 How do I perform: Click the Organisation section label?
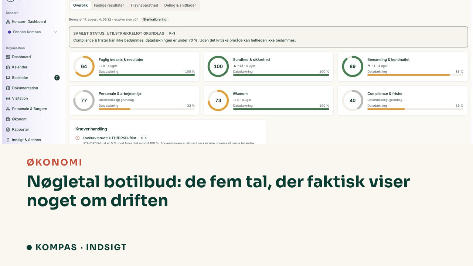(16, 48)
